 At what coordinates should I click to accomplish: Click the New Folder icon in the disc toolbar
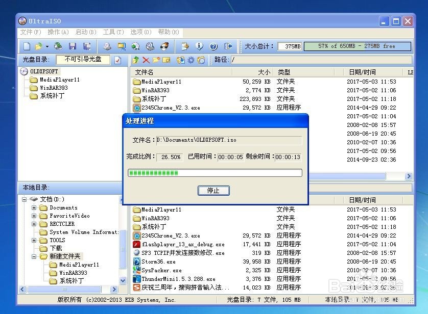(x=156, y=60)
